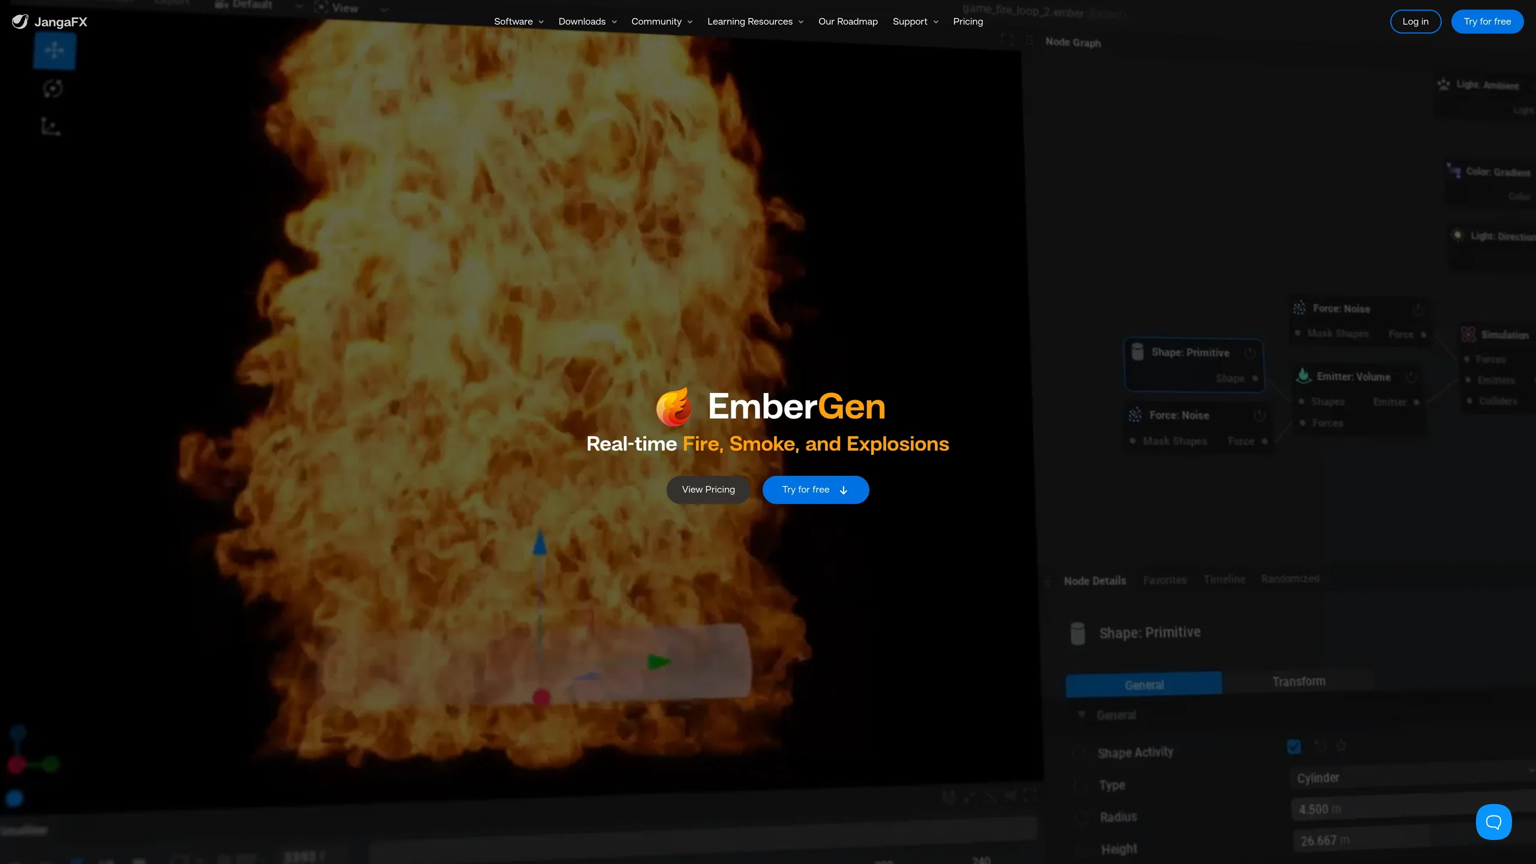Click the Log in button
The height and width of the screenshot is (864, 1536).
tap(1415, 22)
